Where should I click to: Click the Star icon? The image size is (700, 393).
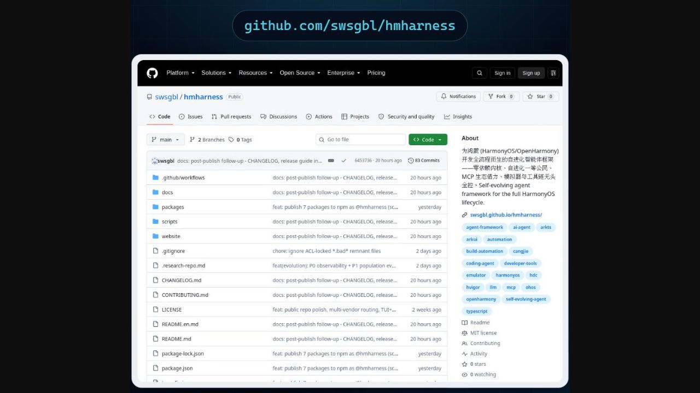point(531,97)
